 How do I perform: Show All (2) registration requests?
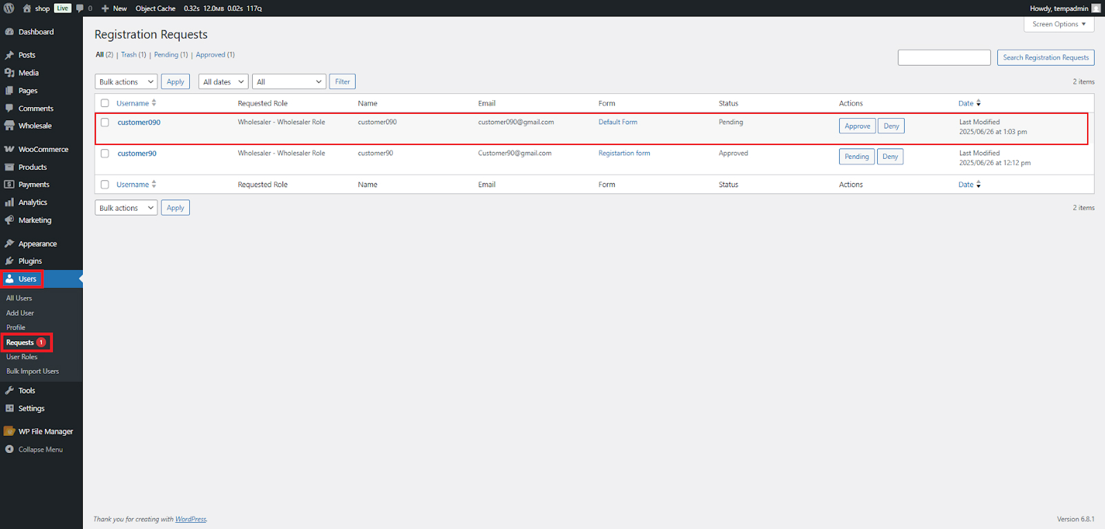pos(104,55)
